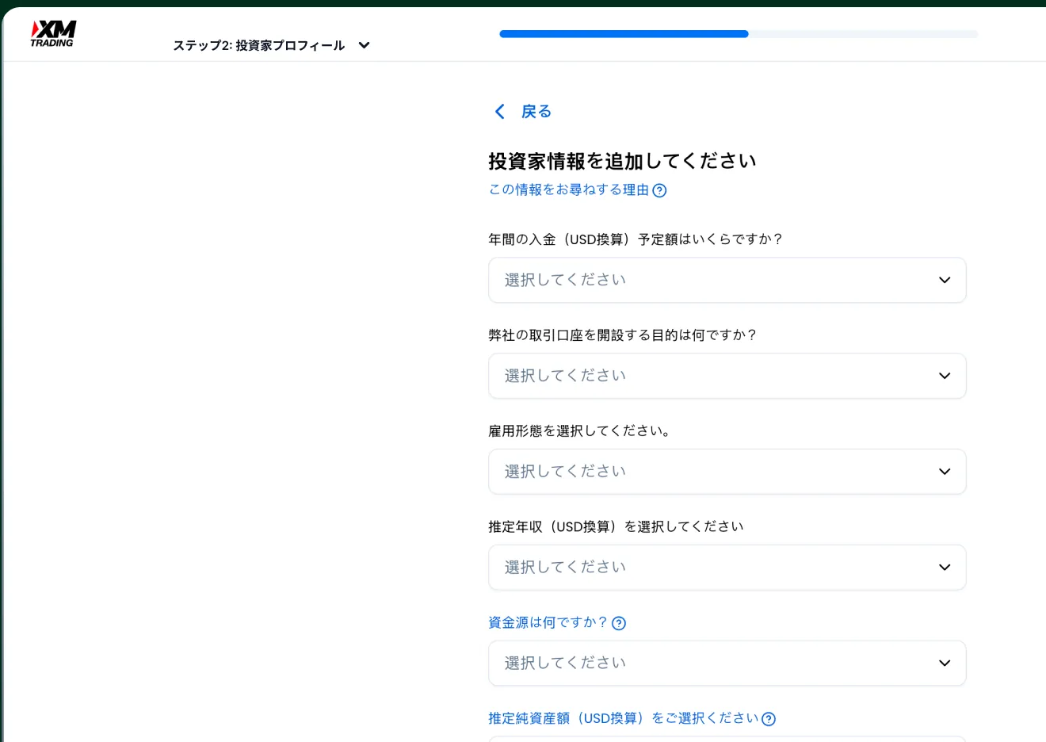1046x742 pixels.
Task: Click the back chevron arrow icon
Action: tap(499, 112)
